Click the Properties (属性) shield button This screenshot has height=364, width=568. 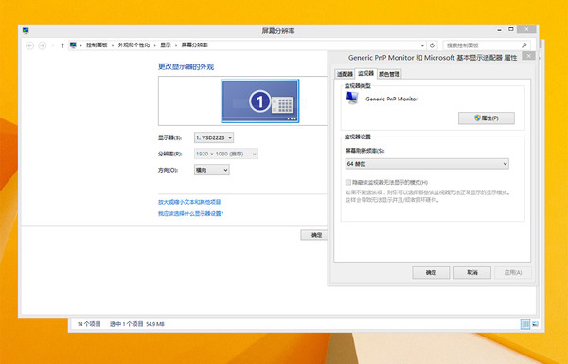(487, 118)
